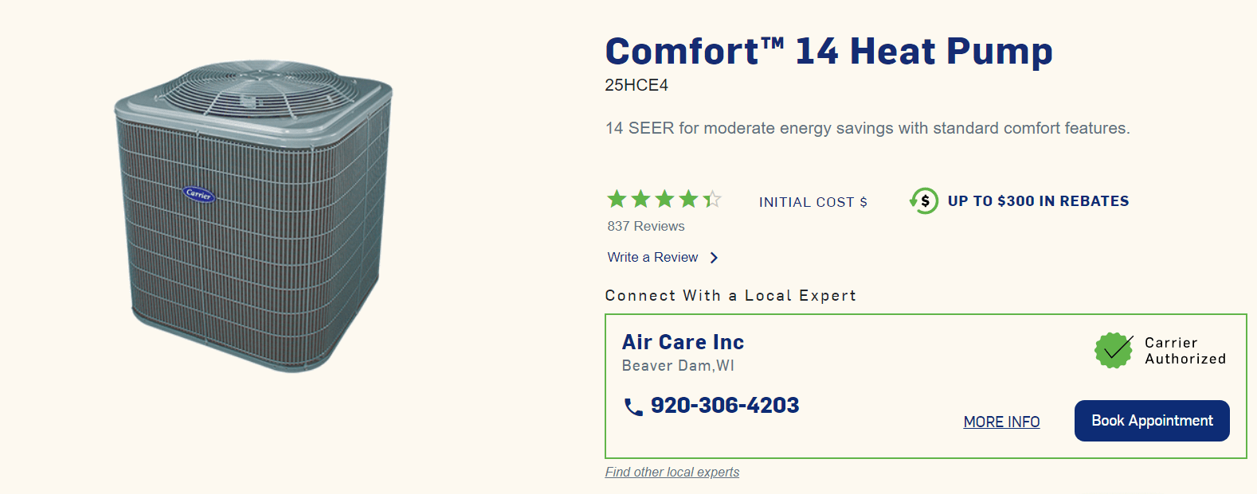Open MORE INFO for the dealer
This screenshot has height=494, width=1257.
coord(1001,422)
